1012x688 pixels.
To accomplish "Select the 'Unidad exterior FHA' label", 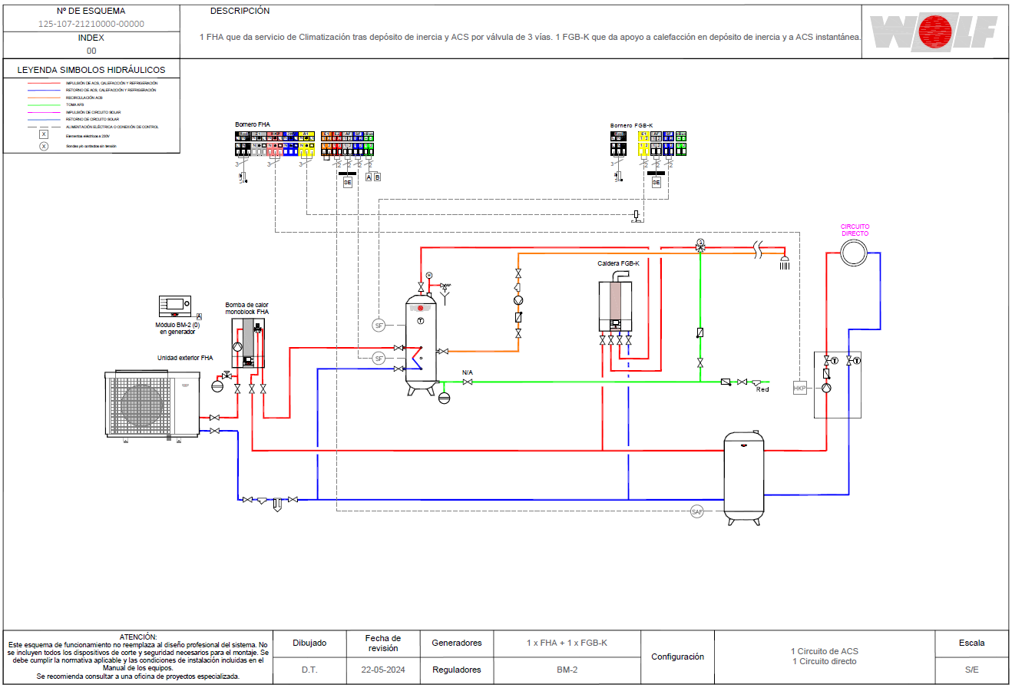I will (185, 358).
